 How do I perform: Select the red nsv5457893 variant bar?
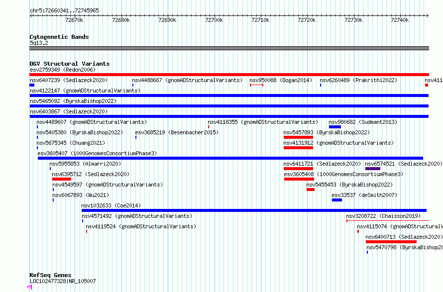point(298,137)
